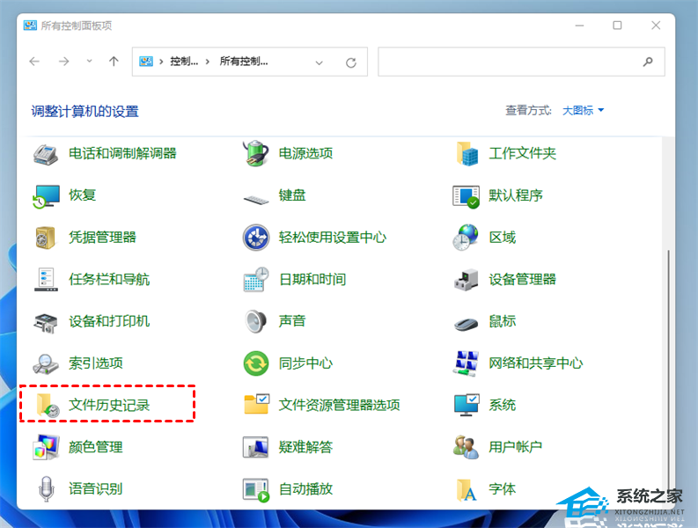
Task: Click 所有控制面板项 breadcrumb segment
Action: [243, 62]
